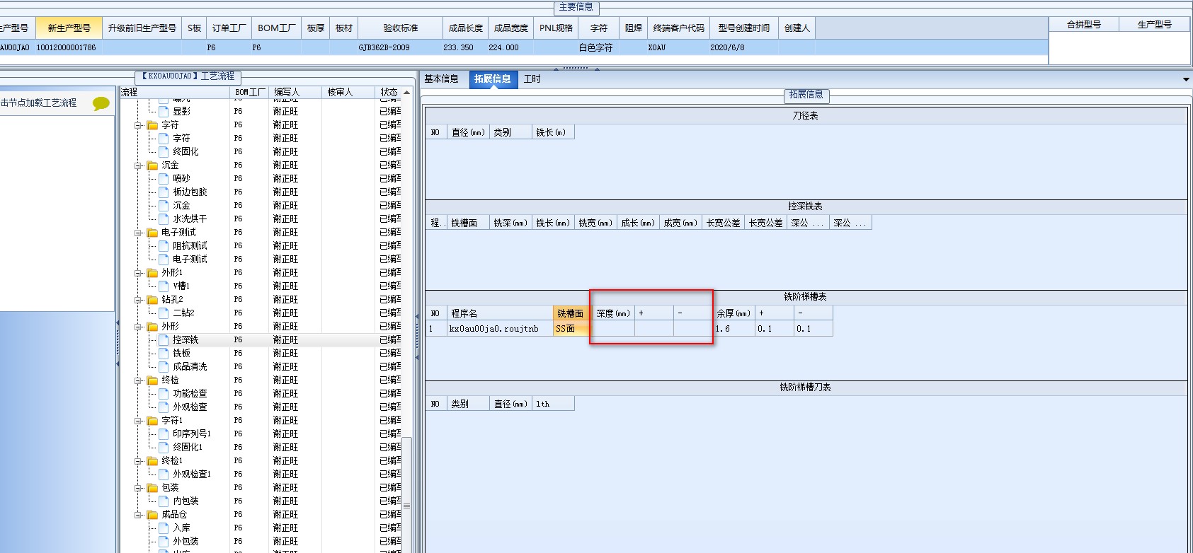Select the SS面 cell in 铣阶梯槽表
Screen dimensions: 1193x553
tap(571, 329)
